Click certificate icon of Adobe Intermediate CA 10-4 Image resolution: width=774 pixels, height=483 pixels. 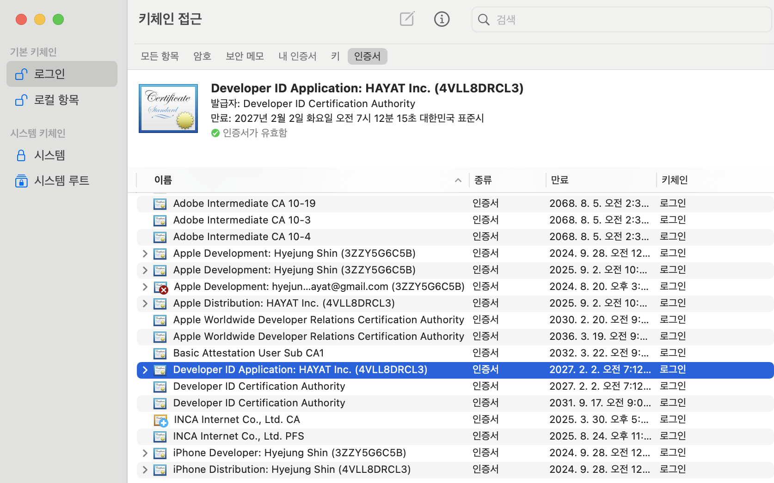(x=160, y=237)
